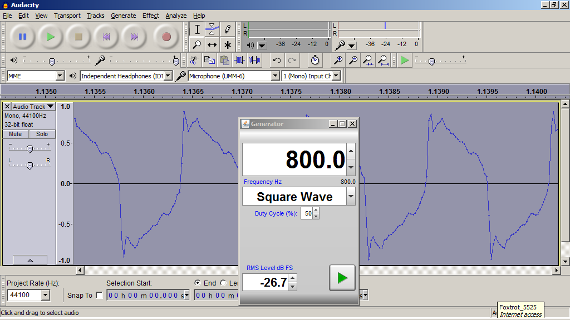Solo the Audio Track
The image size is (570, 320).
[42, 134]
